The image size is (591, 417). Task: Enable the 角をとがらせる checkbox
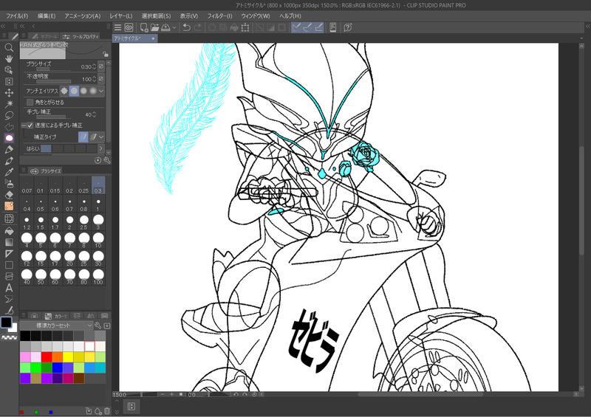point(30,102)
